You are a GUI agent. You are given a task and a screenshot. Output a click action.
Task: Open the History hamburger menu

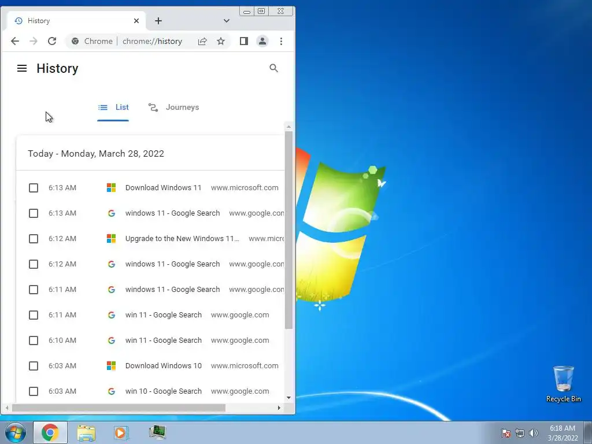(x=22, y=68)
